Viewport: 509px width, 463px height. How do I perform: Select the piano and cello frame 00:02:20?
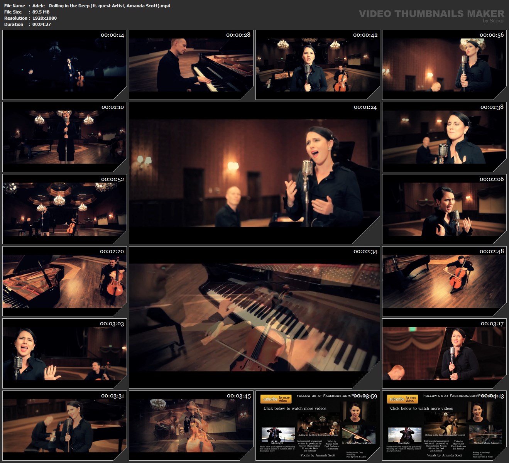coord(64,281)
